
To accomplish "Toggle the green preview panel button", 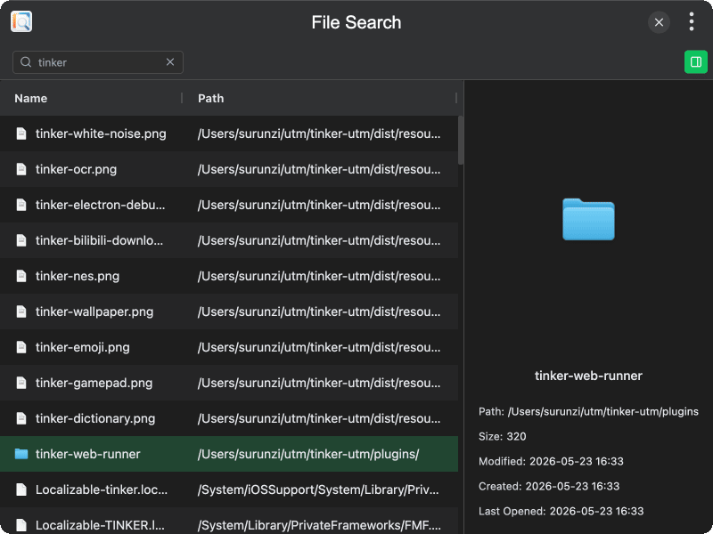I will click(x=696, y=61).
